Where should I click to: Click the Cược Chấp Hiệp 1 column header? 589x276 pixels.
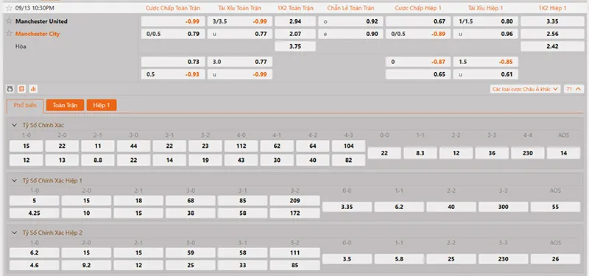tap(417, 8)
